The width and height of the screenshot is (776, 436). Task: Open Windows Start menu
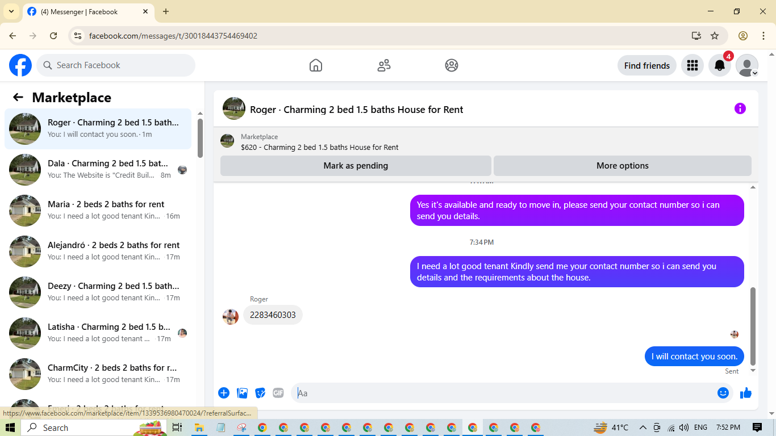pyautogui.click(x=10, y=427)
